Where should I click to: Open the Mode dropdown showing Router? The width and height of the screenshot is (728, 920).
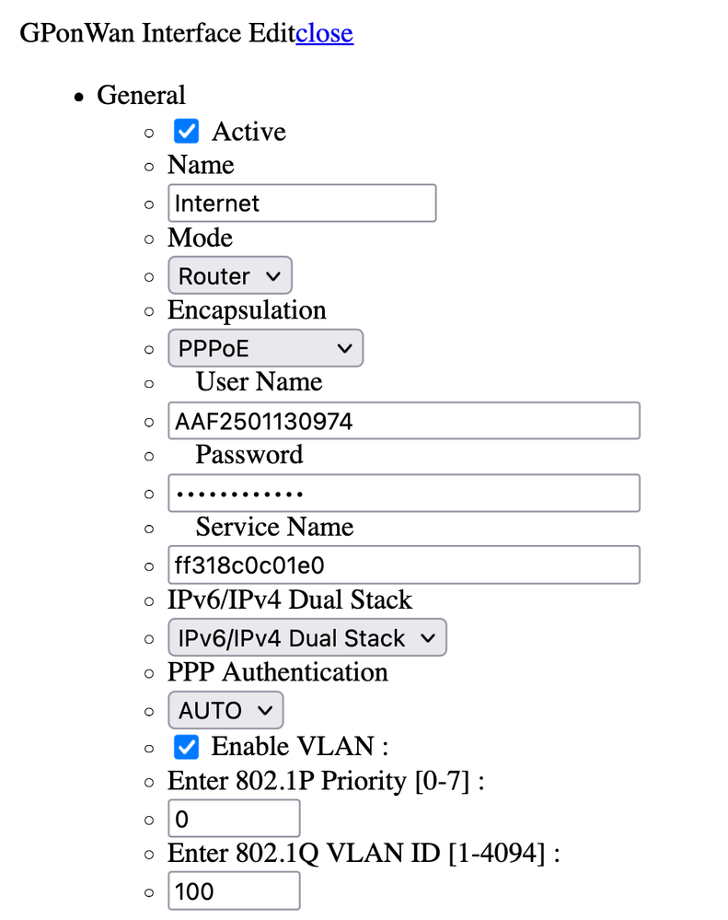tap(229, 276)
